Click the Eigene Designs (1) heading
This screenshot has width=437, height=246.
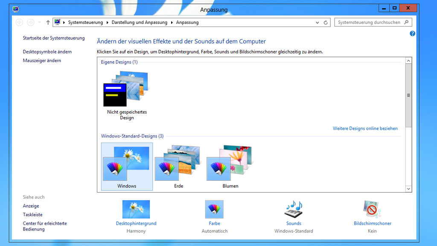pyautogui.click(x=119, y=62)
